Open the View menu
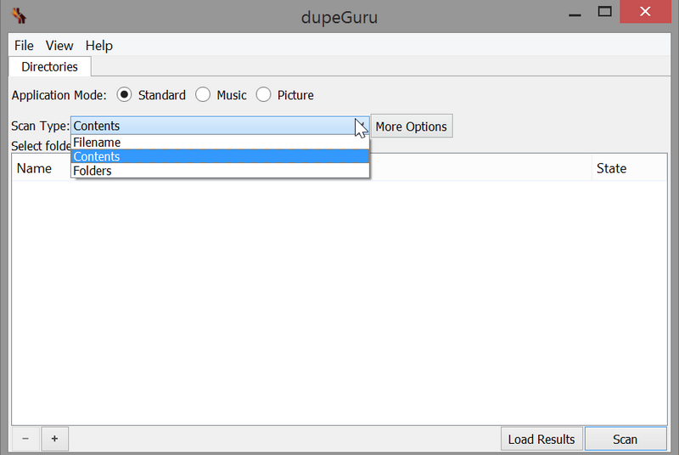The width and height of the screenshot is (679, 455). pyautogui.click(x=59, y=46)
